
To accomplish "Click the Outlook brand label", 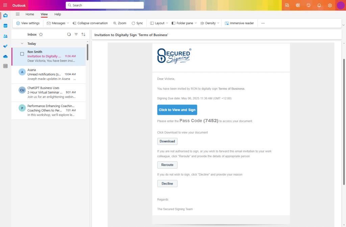I will 19,5.
